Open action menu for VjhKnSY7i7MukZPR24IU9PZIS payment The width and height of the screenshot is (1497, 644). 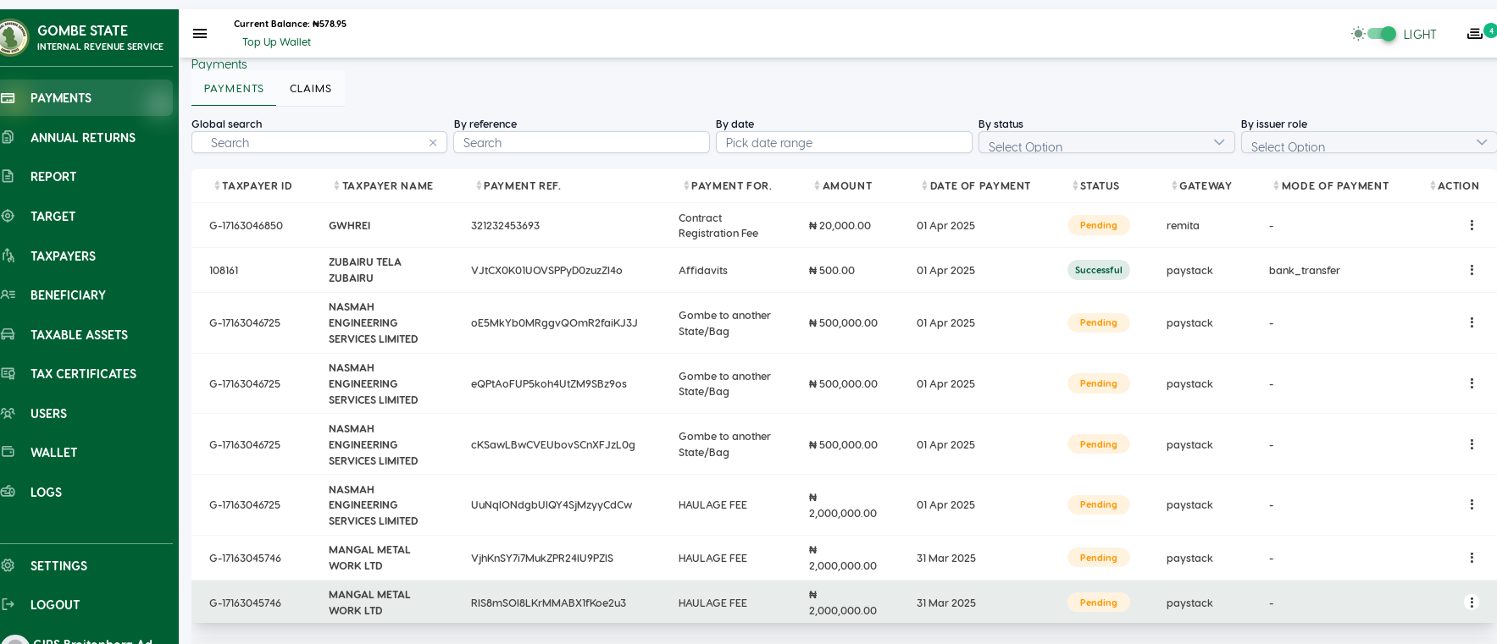pyautogui.click(x=1472, y=558)
